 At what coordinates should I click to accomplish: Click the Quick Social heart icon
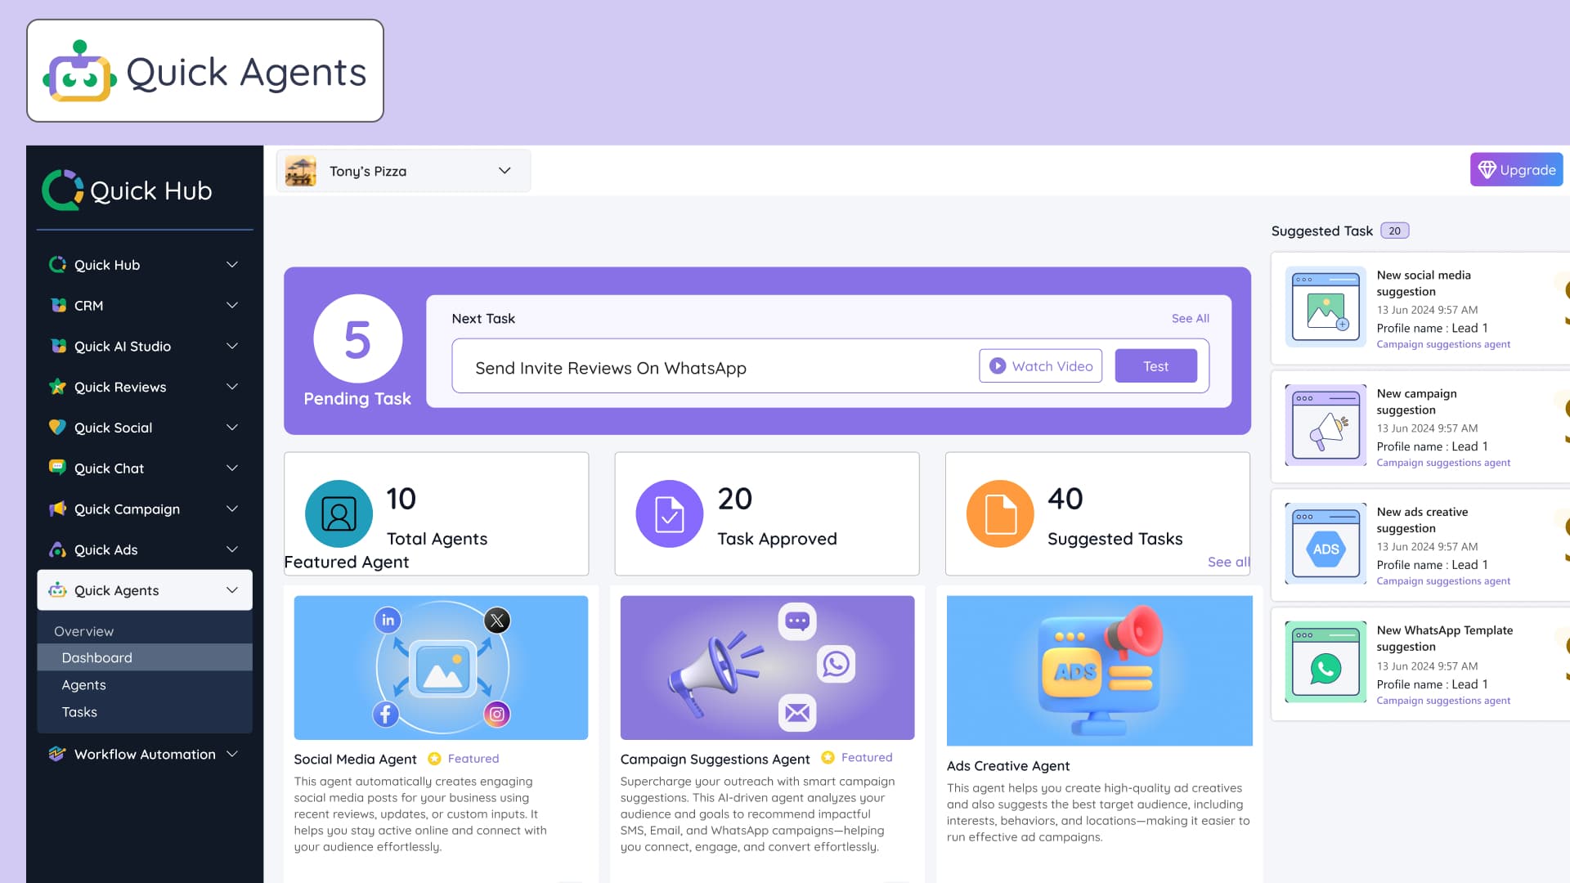click(x=58, y=427)
